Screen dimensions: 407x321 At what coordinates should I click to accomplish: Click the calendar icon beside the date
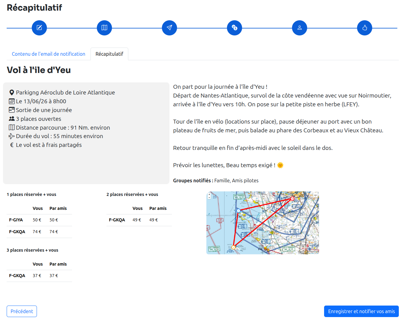point(12,101)
